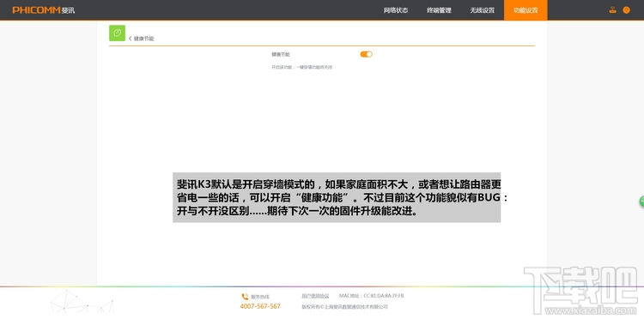Image resolution: width=644 pixels, height=319 pixels.
Task: Click the MAC地址 text in the footer
Action: (372, 296)
